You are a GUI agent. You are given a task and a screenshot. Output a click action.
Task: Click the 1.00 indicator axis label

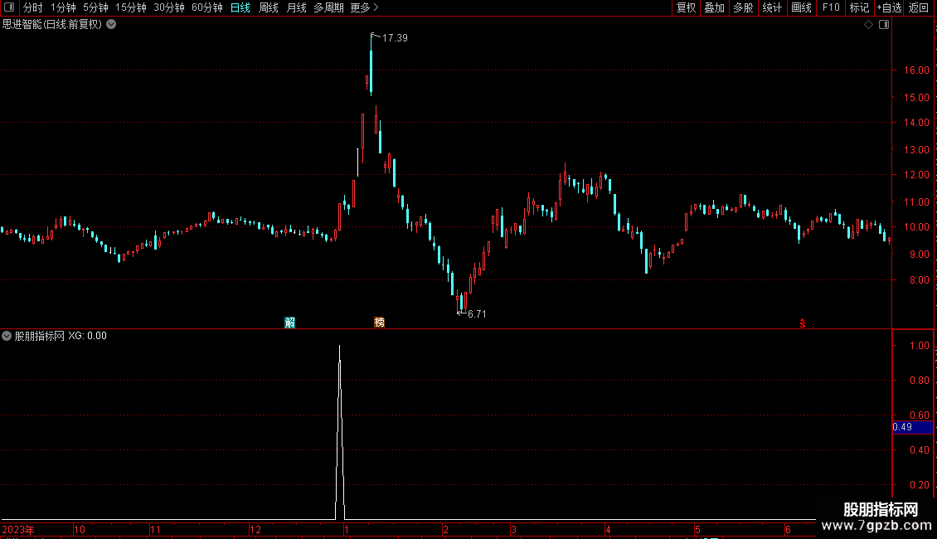click(919, 346)
